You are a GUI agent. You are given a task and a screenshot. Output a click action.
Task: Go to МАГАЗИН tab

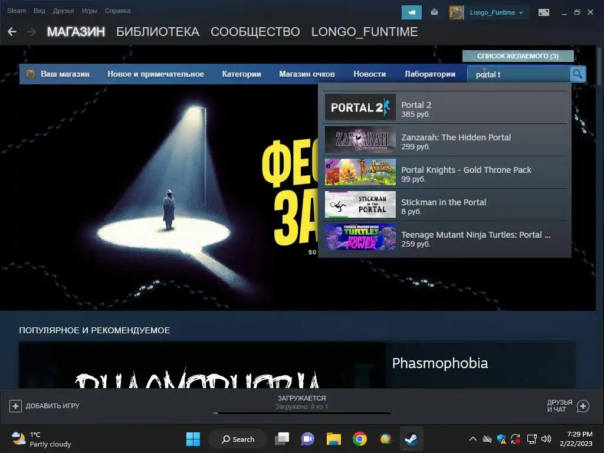coord(76,32)
